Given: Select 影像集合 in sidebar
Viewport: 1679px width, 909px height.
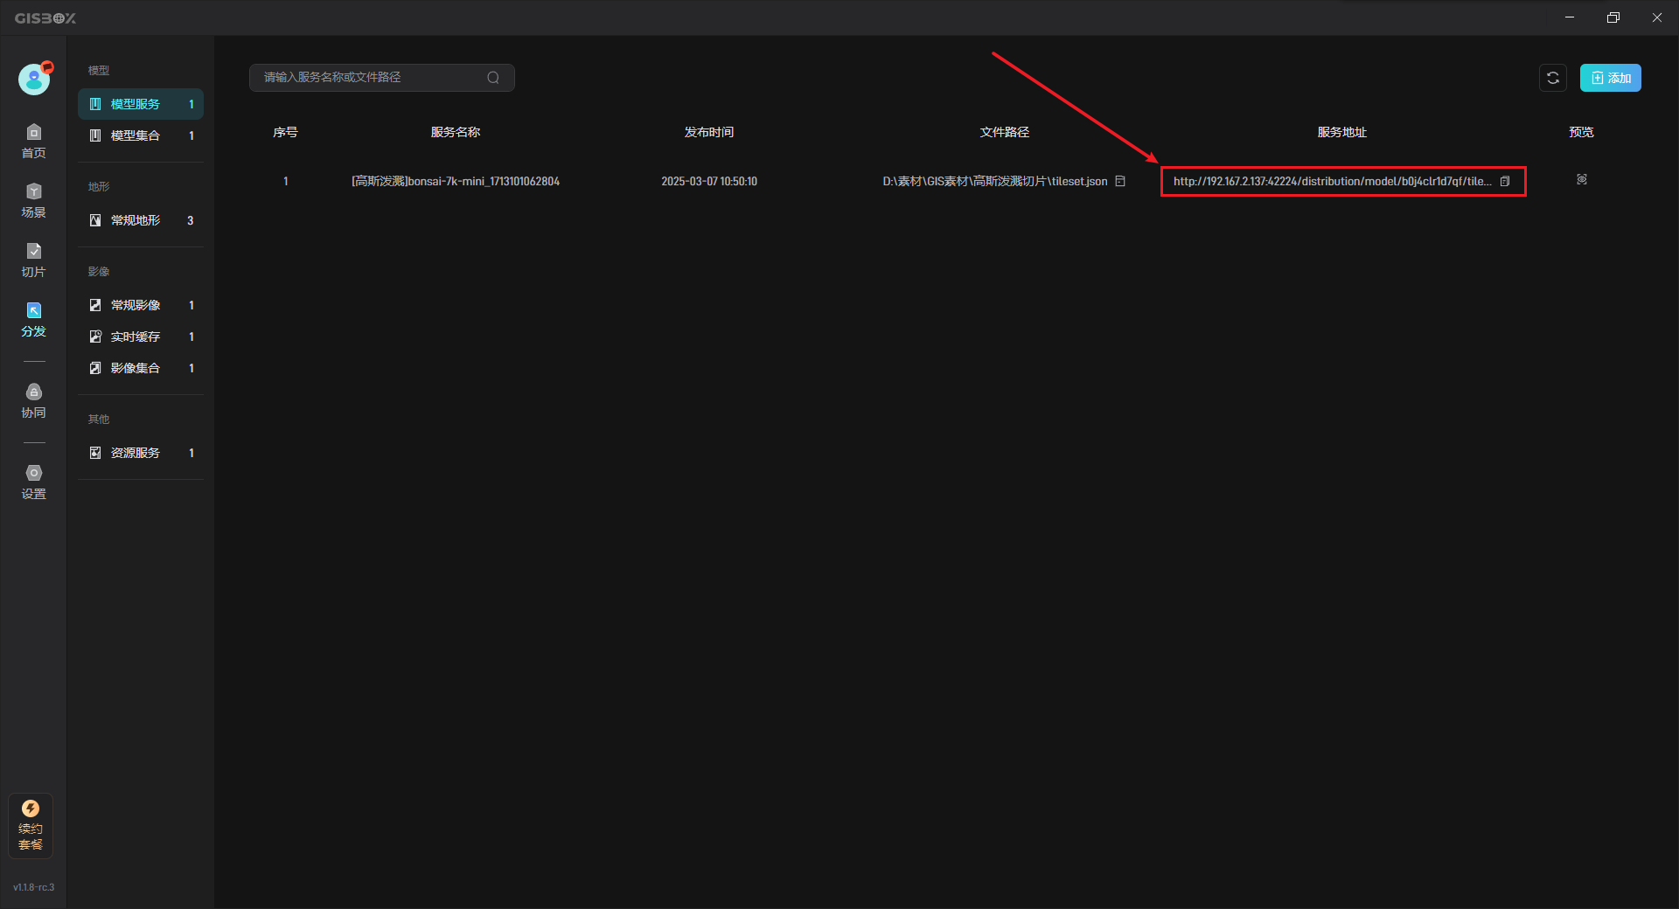Looking at the screenshot, I should pos(141,368).
